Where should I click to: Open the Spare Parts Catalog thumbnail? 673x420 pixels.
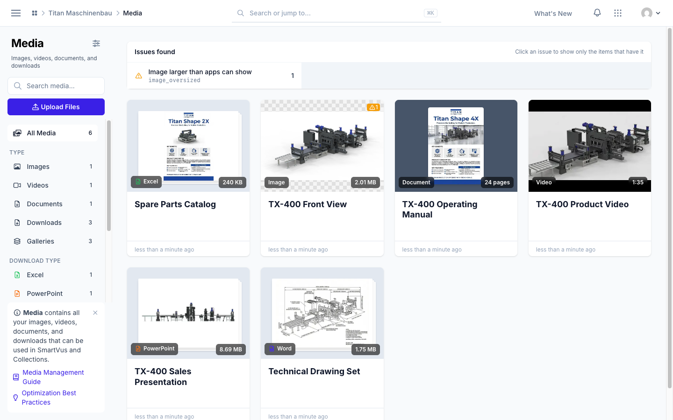click(x=188, y=146)
